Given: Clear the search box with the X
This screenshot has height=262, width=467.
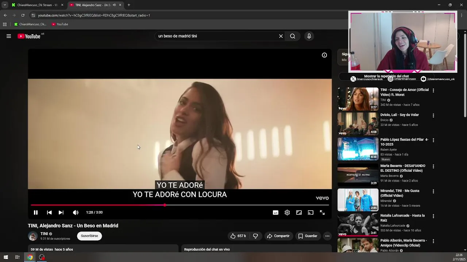Looking at the screenshot, I should [281, 36].
